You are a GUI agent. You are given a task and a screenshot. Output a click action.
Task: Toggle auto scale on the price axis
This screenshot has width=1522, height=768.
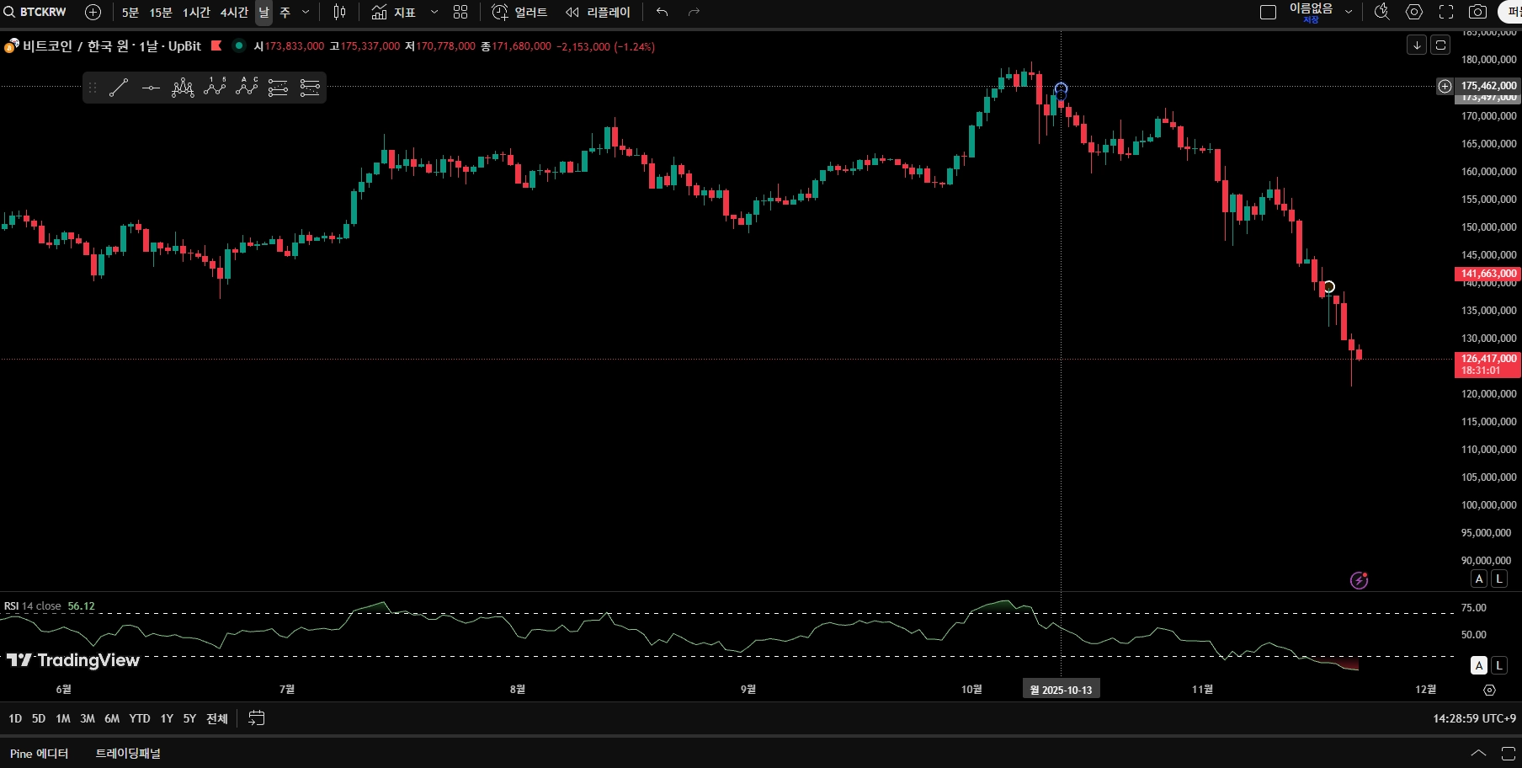click(1479, 579)
